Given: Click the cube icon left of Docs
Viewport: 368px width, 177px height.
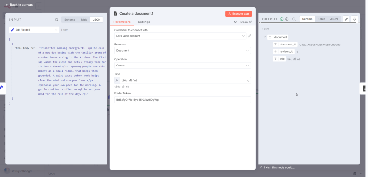Looking at the screenshot, I should (235, 22).
